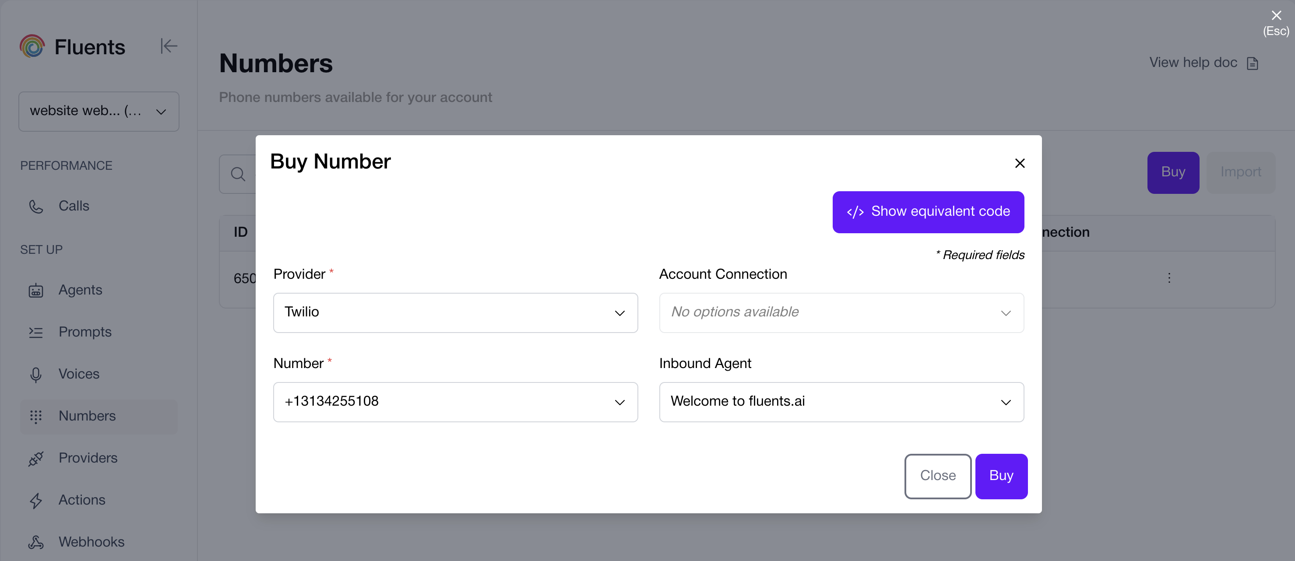Open the Provider dropdown showing Twilio

pyautogui.click(x=455, y=313)
